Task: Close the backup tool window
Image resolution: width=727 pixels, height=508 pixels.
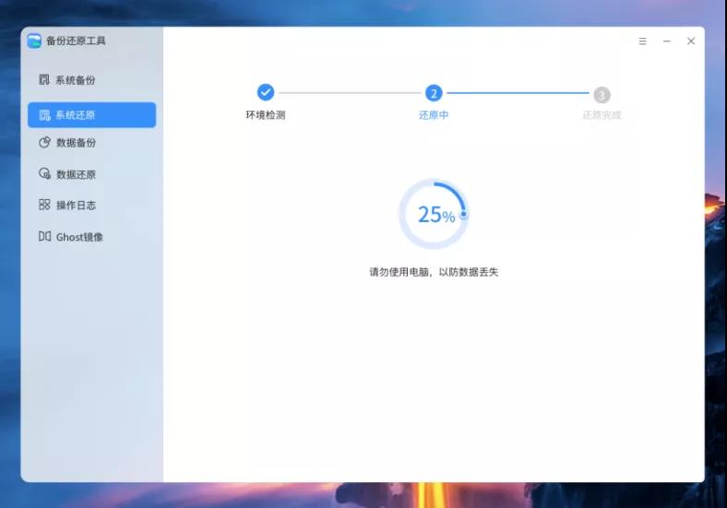Action: pyautogui.click(x=691, y=41)
